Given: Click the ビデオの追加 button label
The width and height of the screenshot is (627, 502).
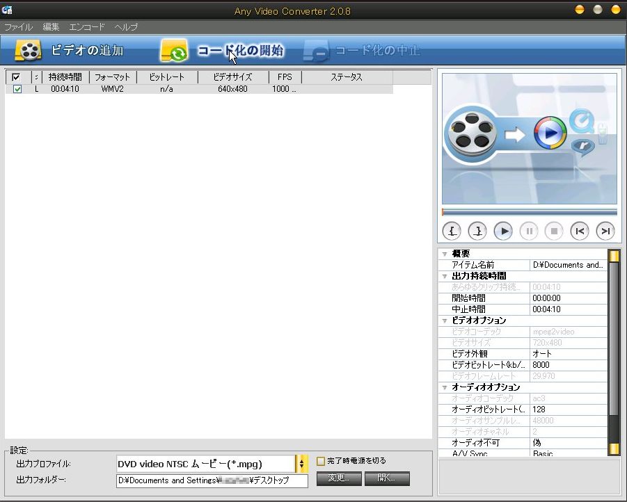Looking at the screenshot, I should [87, 51].
